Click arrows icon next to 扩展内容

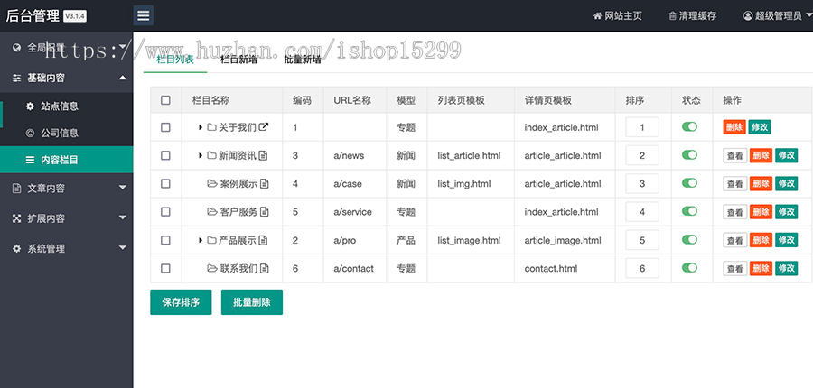pyautogui.click(x=16, y=218)
